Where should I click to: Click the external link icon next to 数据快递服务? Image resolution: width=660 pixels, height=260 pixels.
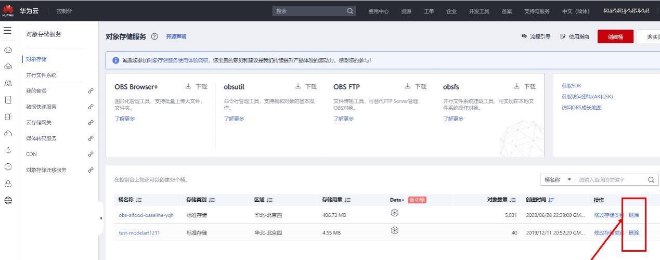(x=90, y=107)
